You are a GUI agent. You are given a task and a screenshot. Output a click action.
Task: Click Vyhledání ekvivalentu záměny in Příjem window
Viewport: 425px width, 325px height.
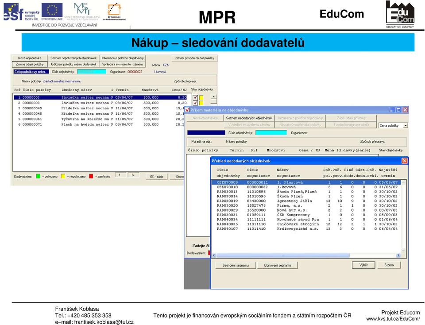point(249,125)
